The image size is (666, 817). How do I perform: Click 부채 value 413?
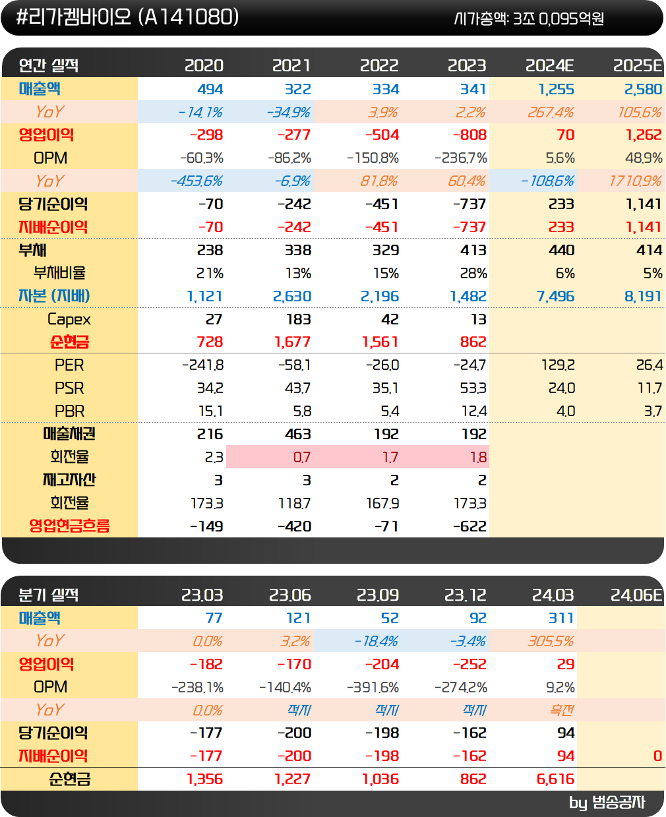(473, 250)
